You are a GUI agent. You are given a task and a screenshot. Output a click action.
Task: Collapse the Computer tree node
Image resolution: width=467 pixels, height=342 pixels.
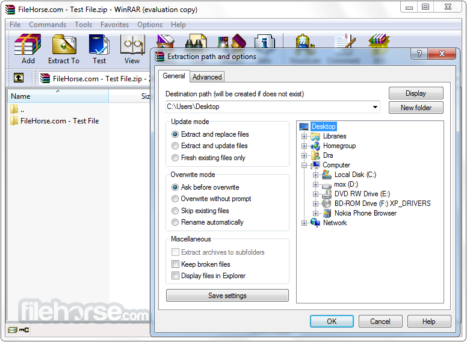point(304,166)
